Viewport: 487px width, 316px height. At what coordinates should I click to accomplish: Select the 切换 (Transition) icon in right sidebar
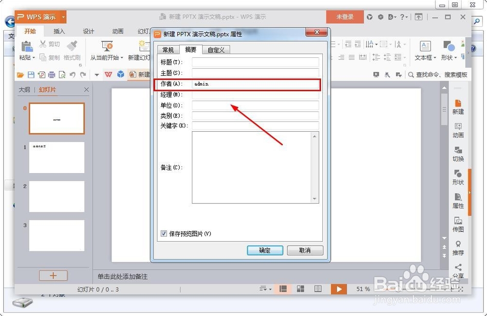pos(458,155)
